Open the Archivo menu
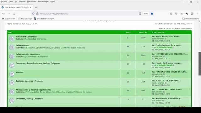This screenshot has width=201, height=113. click(4, 2)
